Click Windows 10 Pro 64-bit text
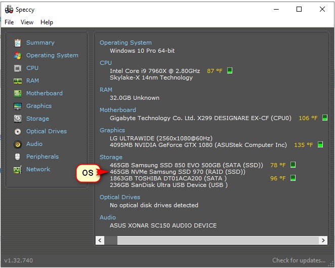 click(142, 51)
